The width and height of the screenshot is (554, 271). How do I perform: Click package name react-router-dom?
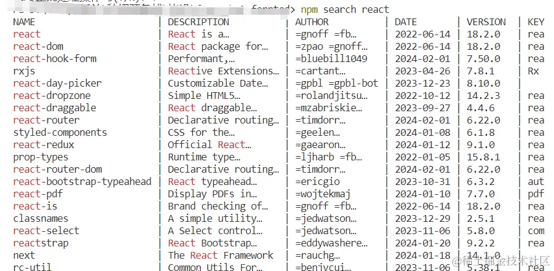coord(58,169)
